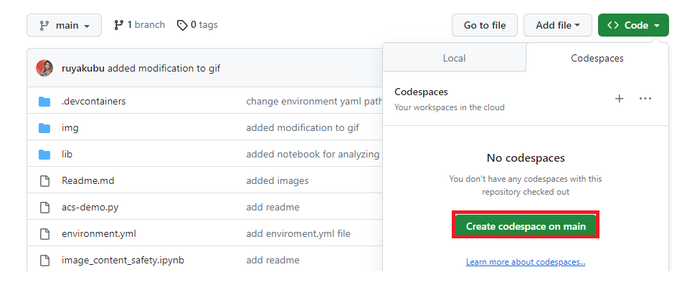The height and width of the screenshot is (287, 697).
Task: Open the lib folder name
Action: point(67,155)
